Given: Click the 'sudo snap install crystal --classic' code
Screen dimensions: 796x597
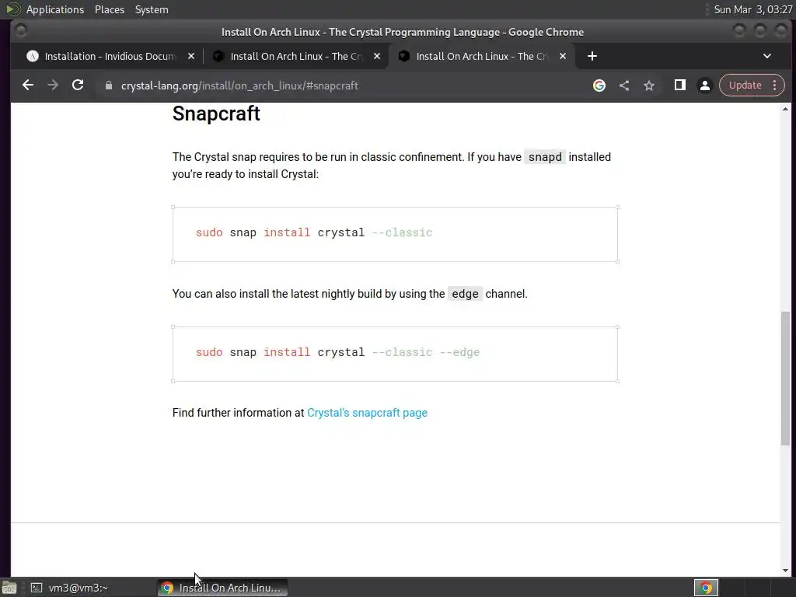Looking at the screenshot, I should click(314, 232).
